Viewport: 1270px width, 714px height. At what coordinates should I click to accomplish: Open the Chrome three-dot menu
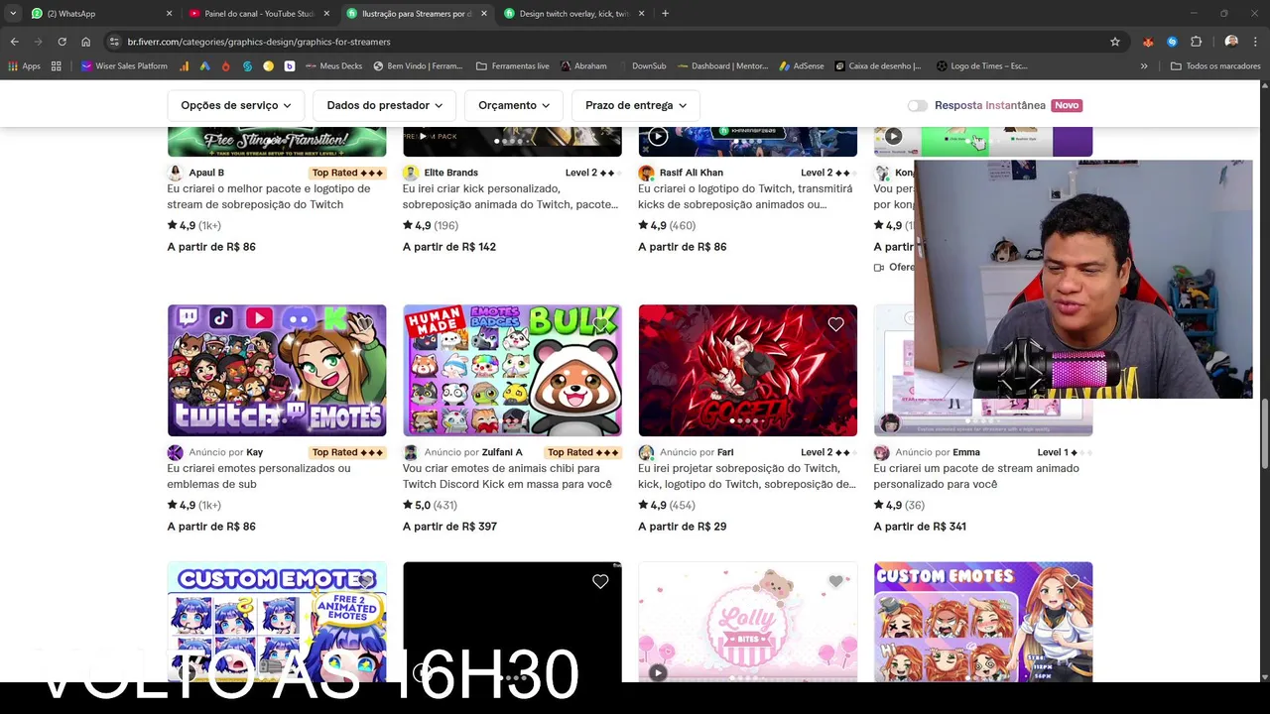click(1256, 42)
